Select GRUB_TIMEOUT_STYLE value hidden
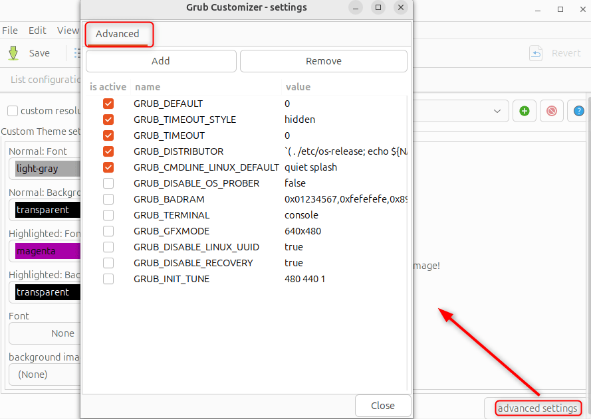This screenshot has width=591, height=419. pyautogui.click(x=300, y=120)
